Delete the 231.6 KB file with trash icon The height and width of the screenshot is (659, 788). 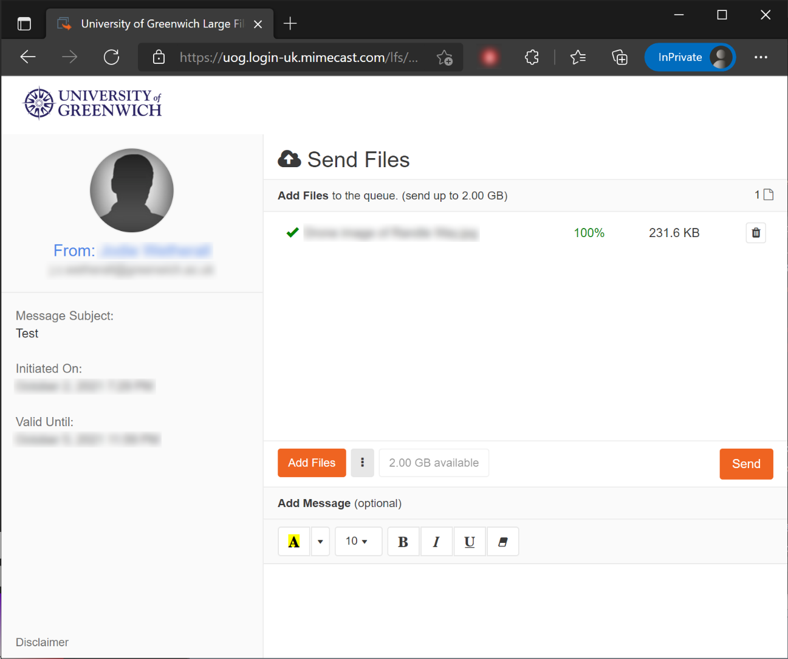click(x=756, y=233)
